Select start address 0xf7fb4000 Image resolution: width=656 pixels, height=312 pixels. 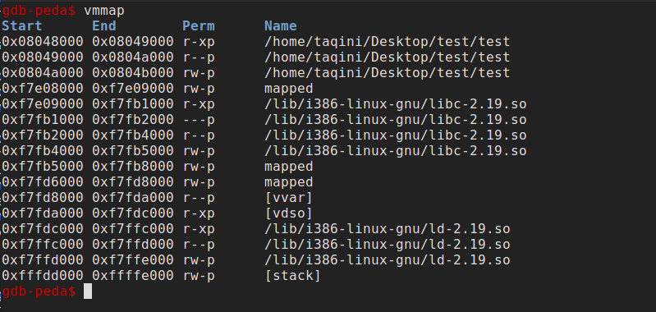click(x=42, y=150)
